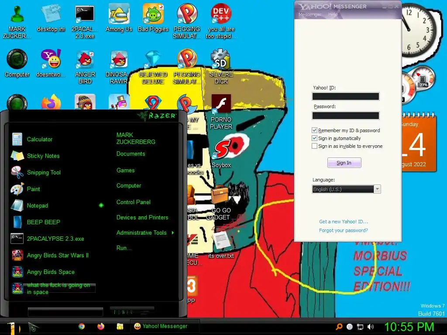Image resolution: width=447 pixels, height=335 pixels.
Task: Launch Calculator from the start menu
Action: tap(40, 139)
